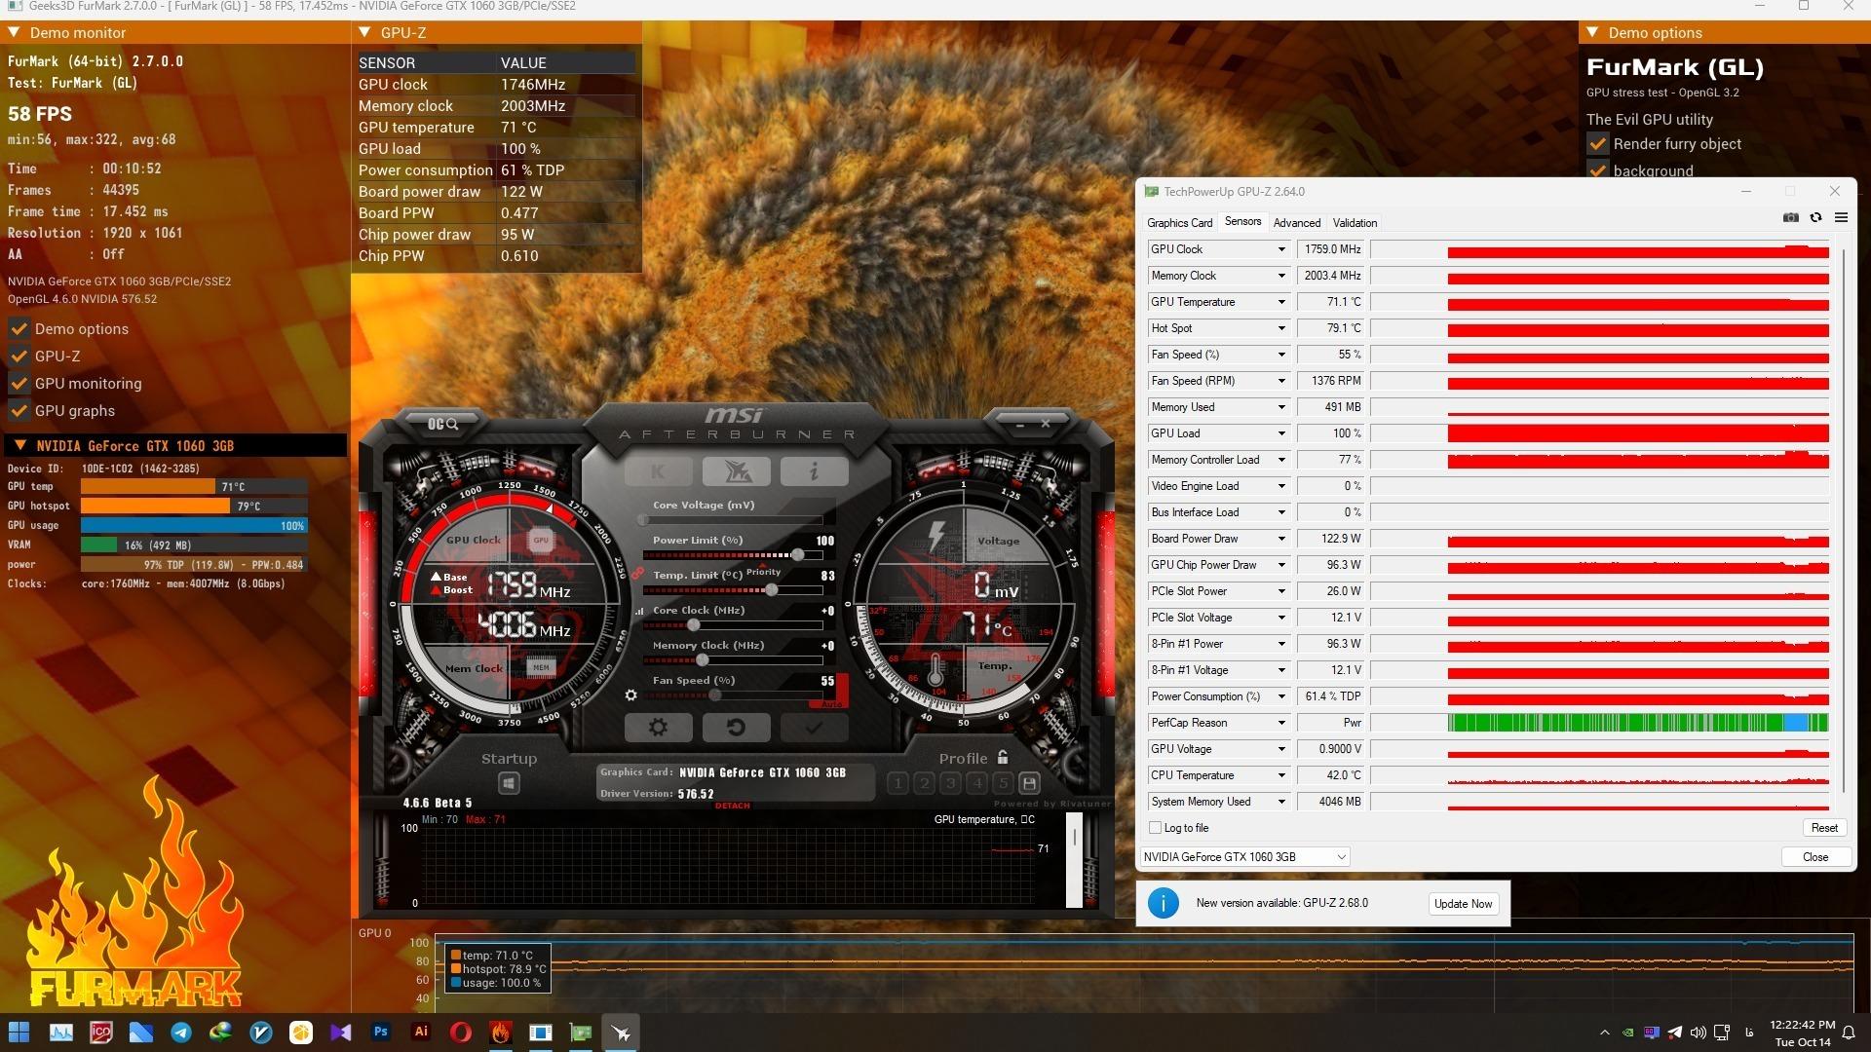Open the Advanced tab in GPU-Z

pos(1296,223)
